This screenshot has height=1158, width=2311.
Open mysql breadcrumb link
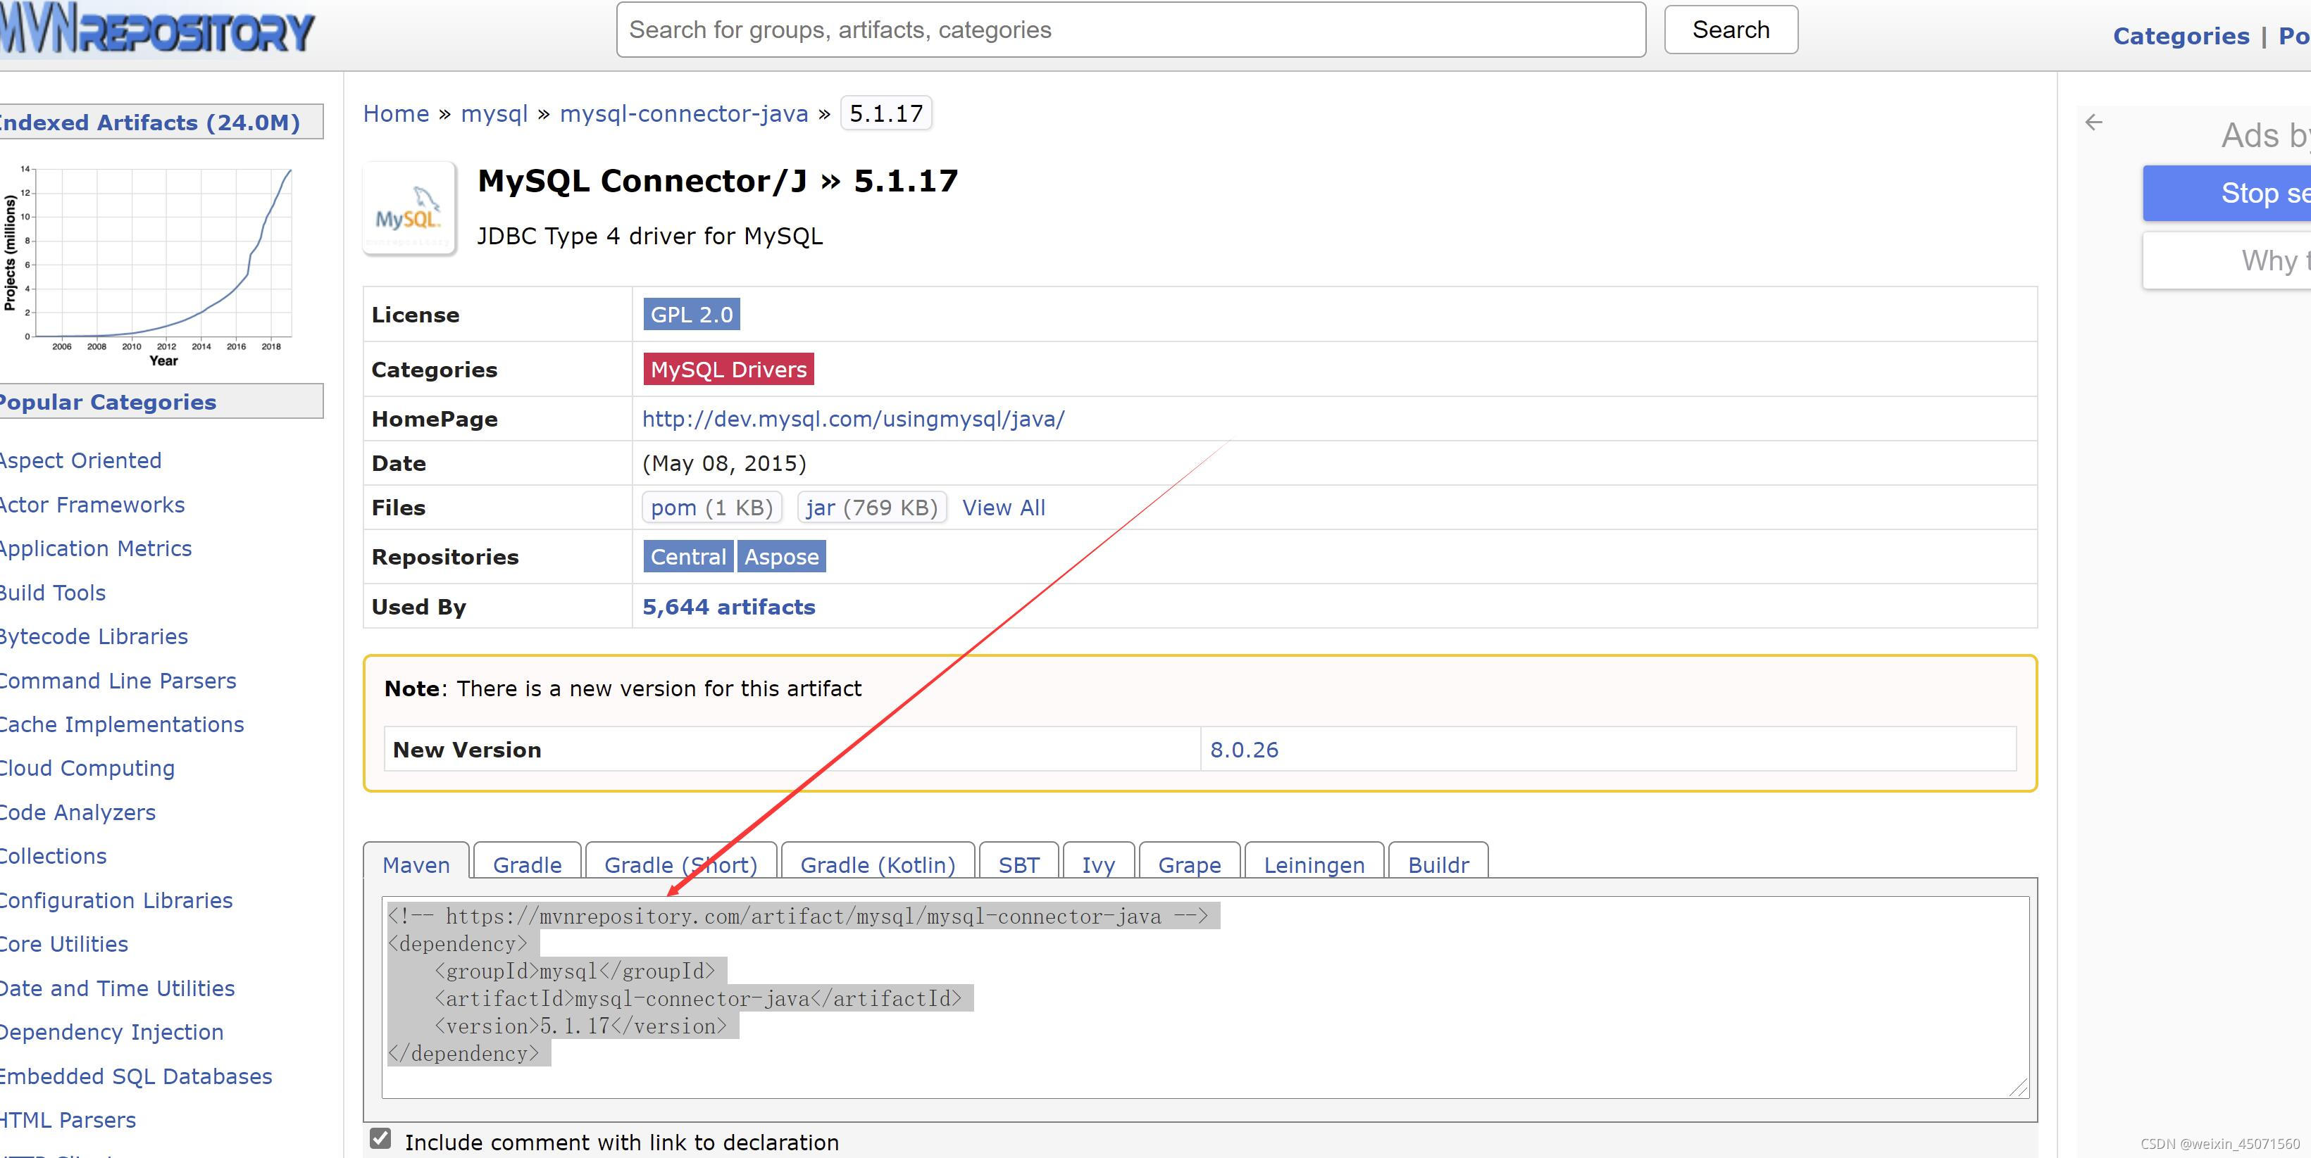[494, 114]
